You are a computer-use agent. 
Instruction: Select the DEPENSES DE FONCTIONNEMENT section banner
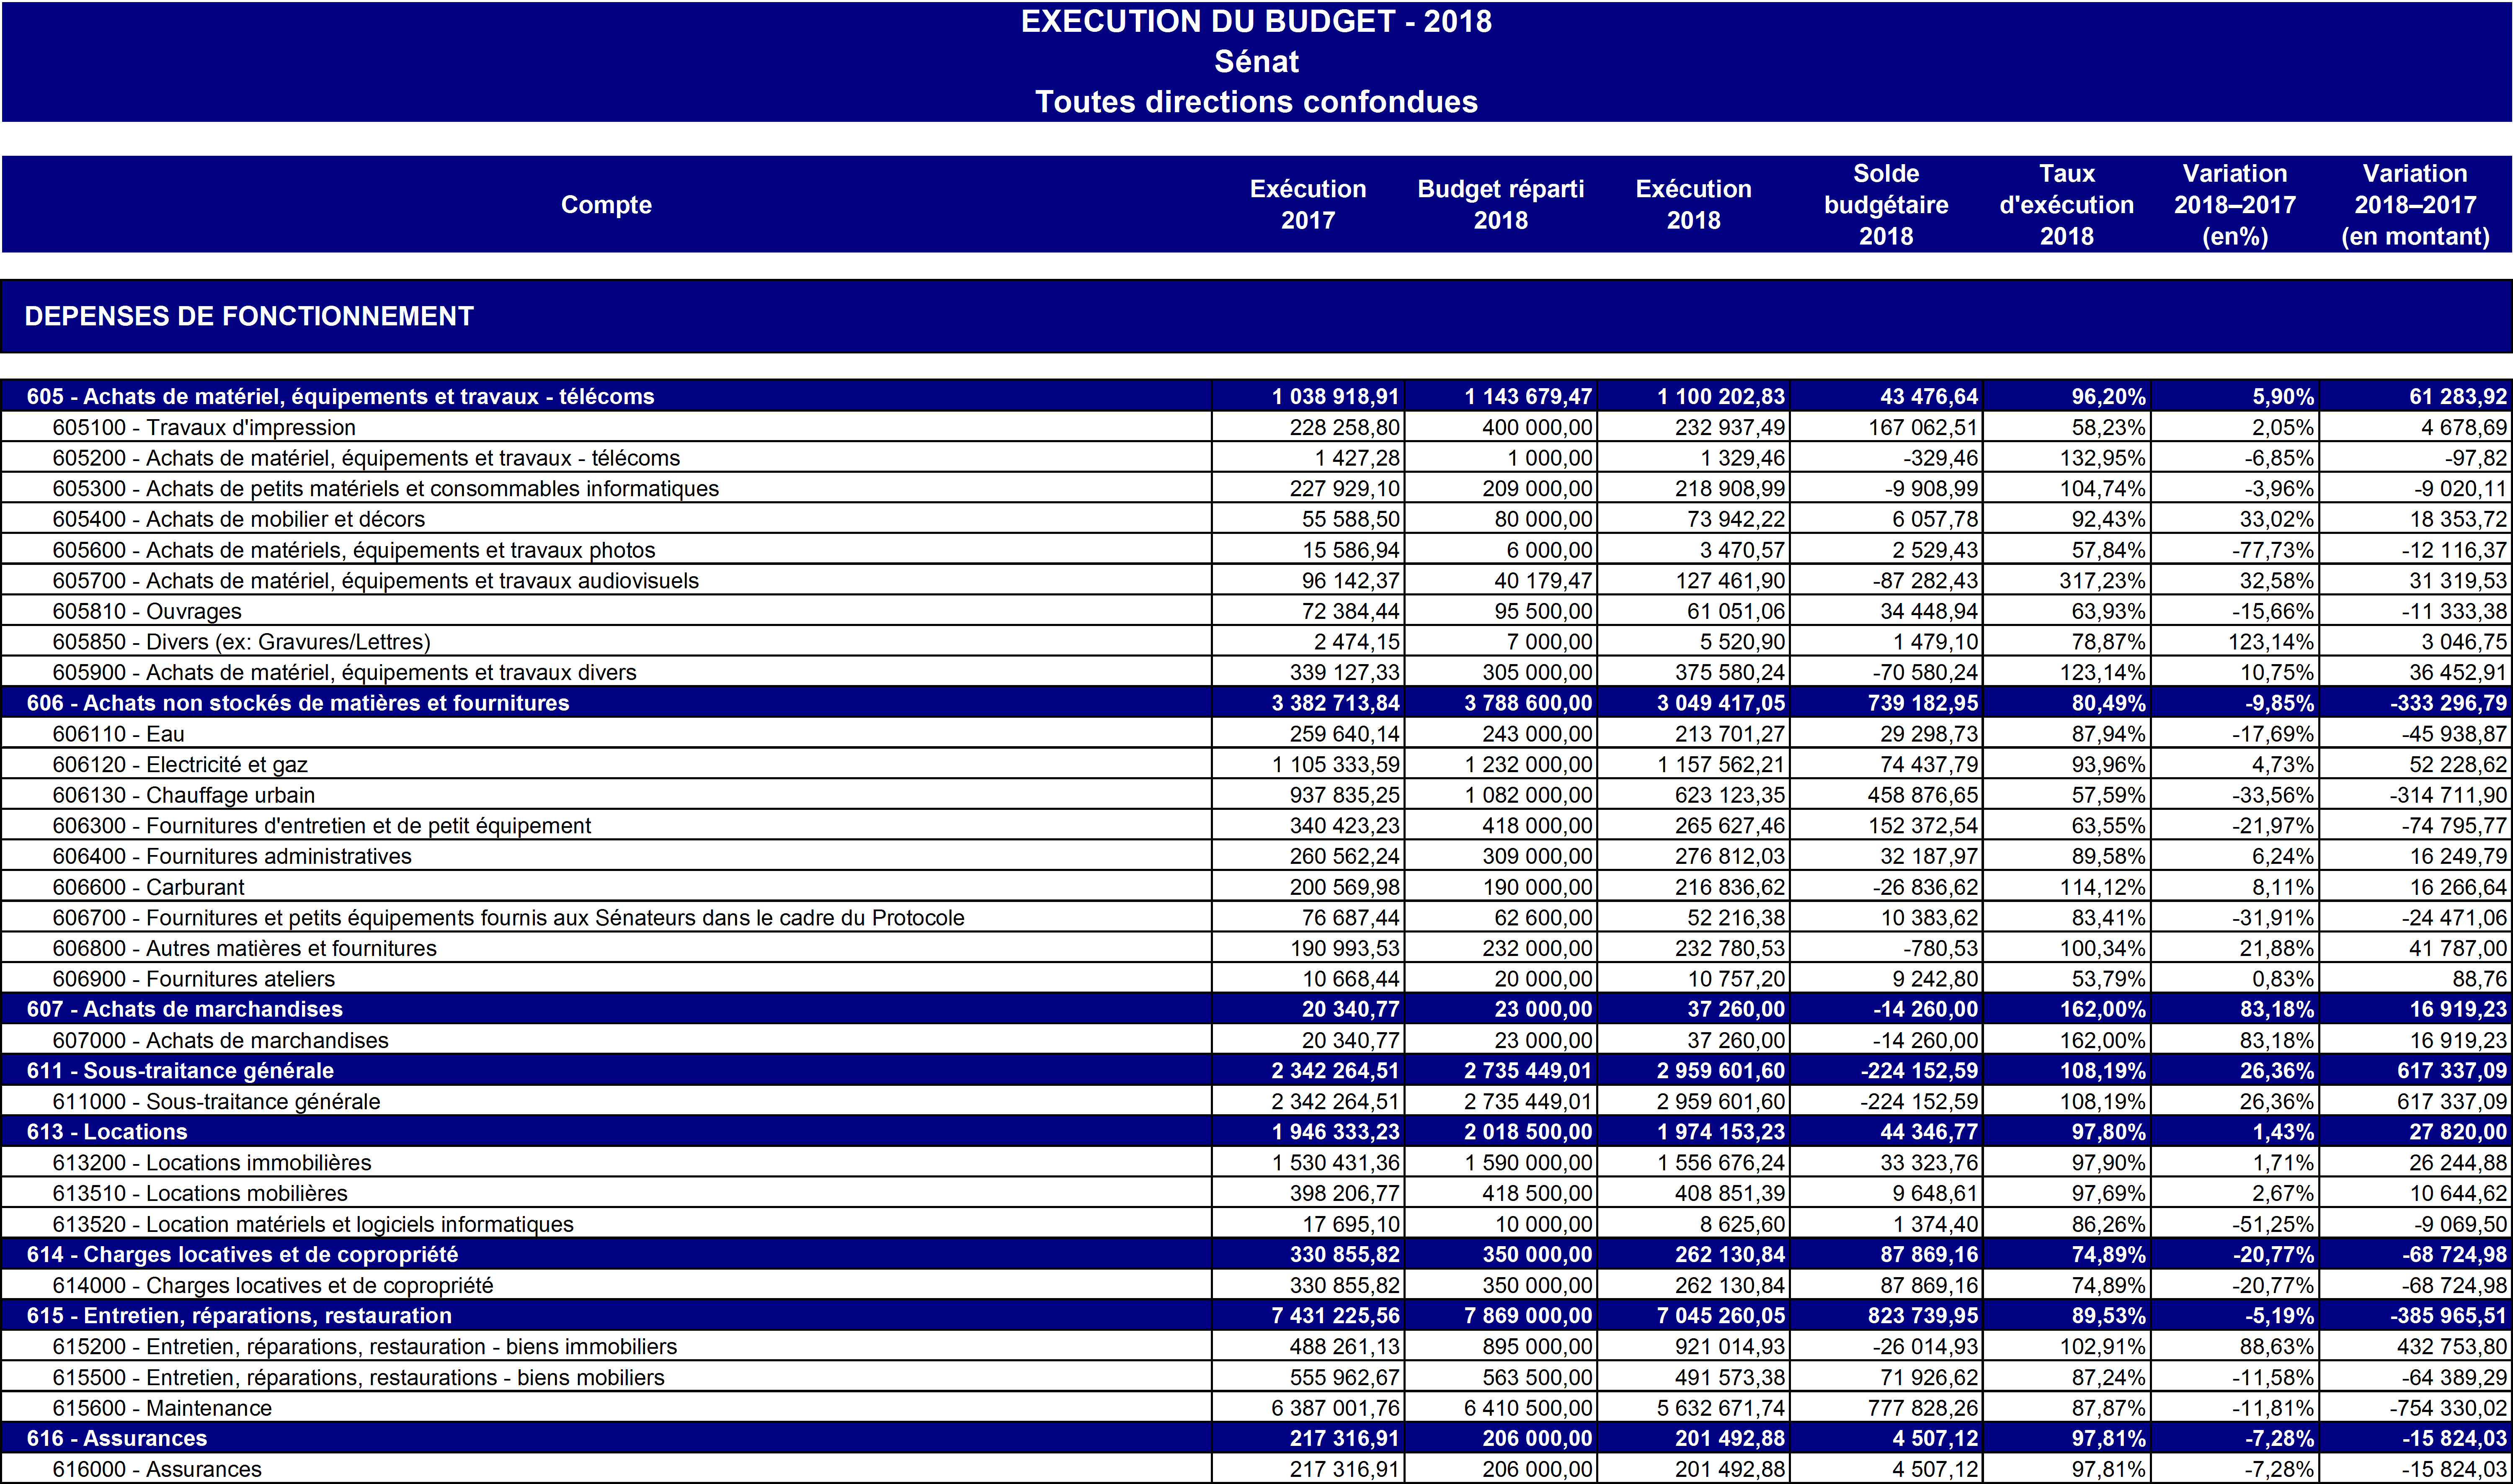249,316
